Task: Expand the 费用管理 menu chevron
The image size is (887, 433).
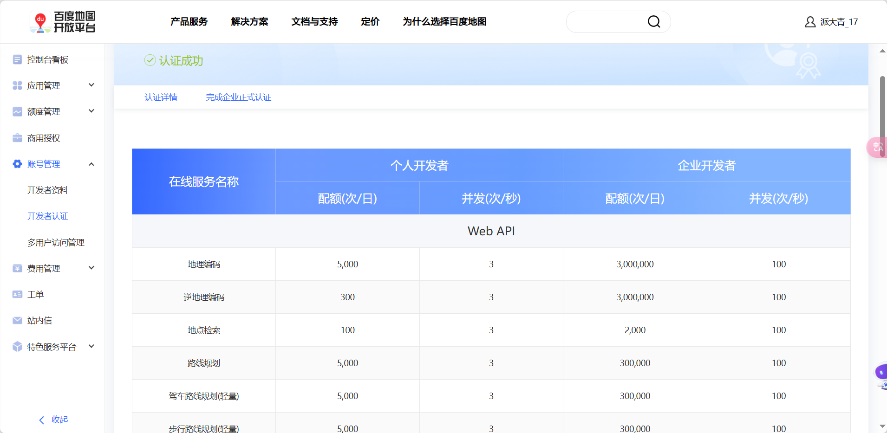Action: coord(91,268)
